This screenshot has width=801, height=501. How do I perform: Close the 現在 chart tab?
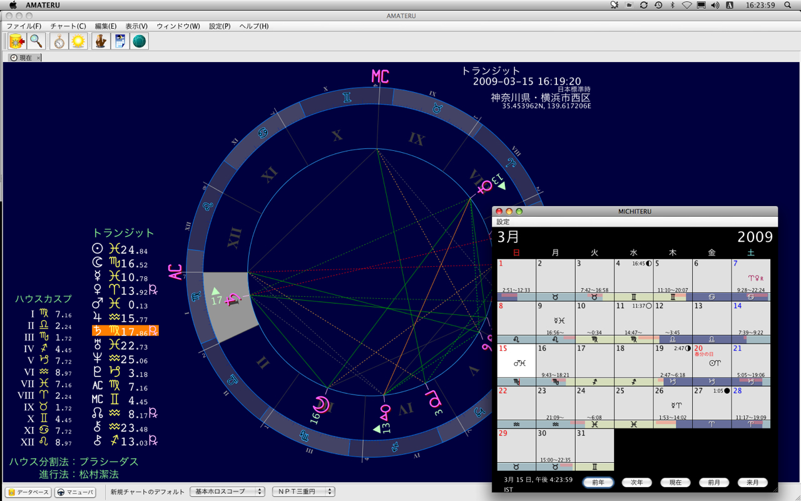38,58
